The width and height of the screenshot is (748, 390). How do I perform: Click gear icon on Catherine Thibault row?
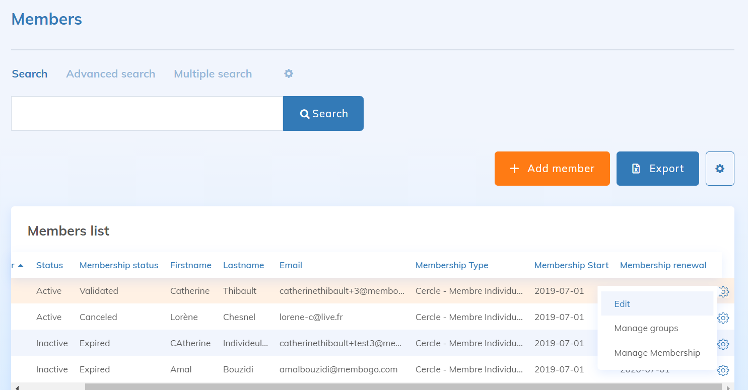(x=724, y=292)
